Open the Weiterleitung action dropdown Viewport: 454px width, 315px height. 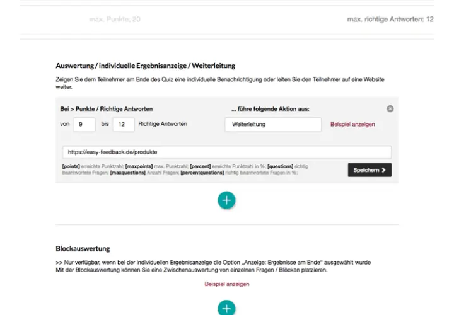(273, 124)
